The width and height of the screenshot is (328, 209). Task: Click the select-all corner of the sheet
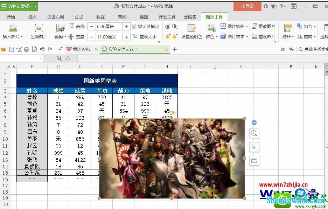coord(8,67)
